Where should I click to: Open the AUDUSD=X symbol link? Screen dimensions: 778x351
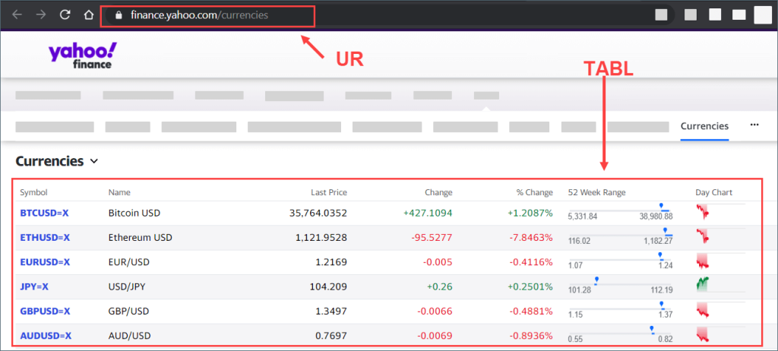click(46, 335)
